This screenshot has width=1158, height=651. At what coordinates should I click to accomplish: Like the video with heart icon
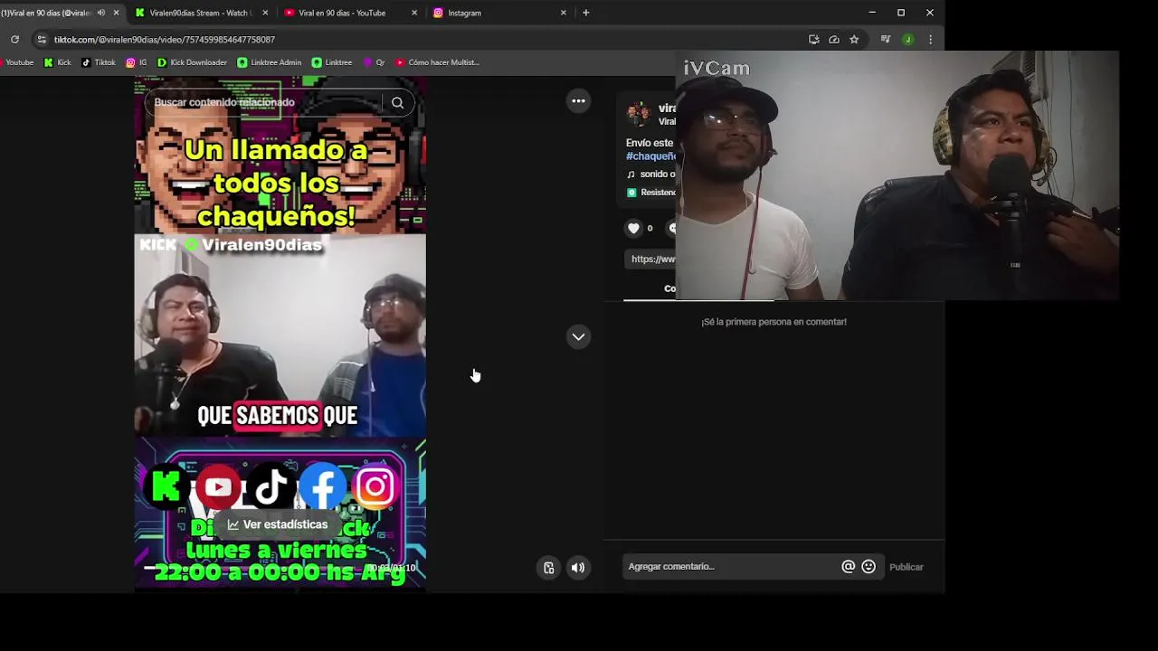point(633,228)
